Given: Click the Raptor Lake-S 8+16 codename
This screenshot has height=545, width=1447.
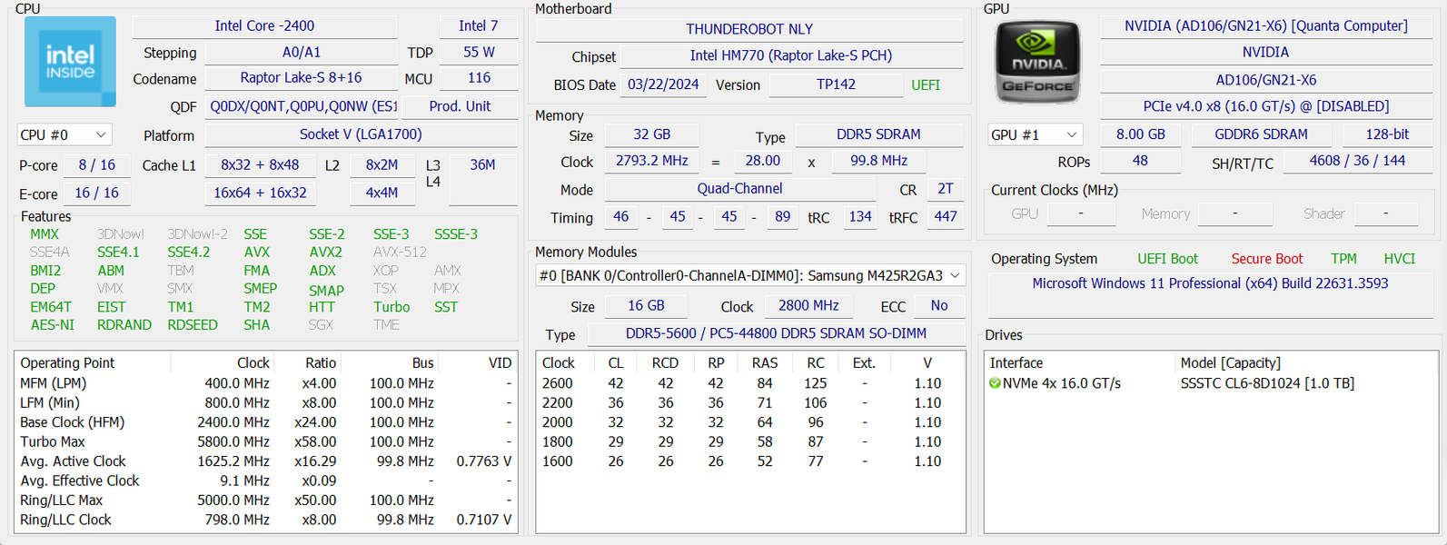Looking at the screenshot, I should (x=301, y=78).
